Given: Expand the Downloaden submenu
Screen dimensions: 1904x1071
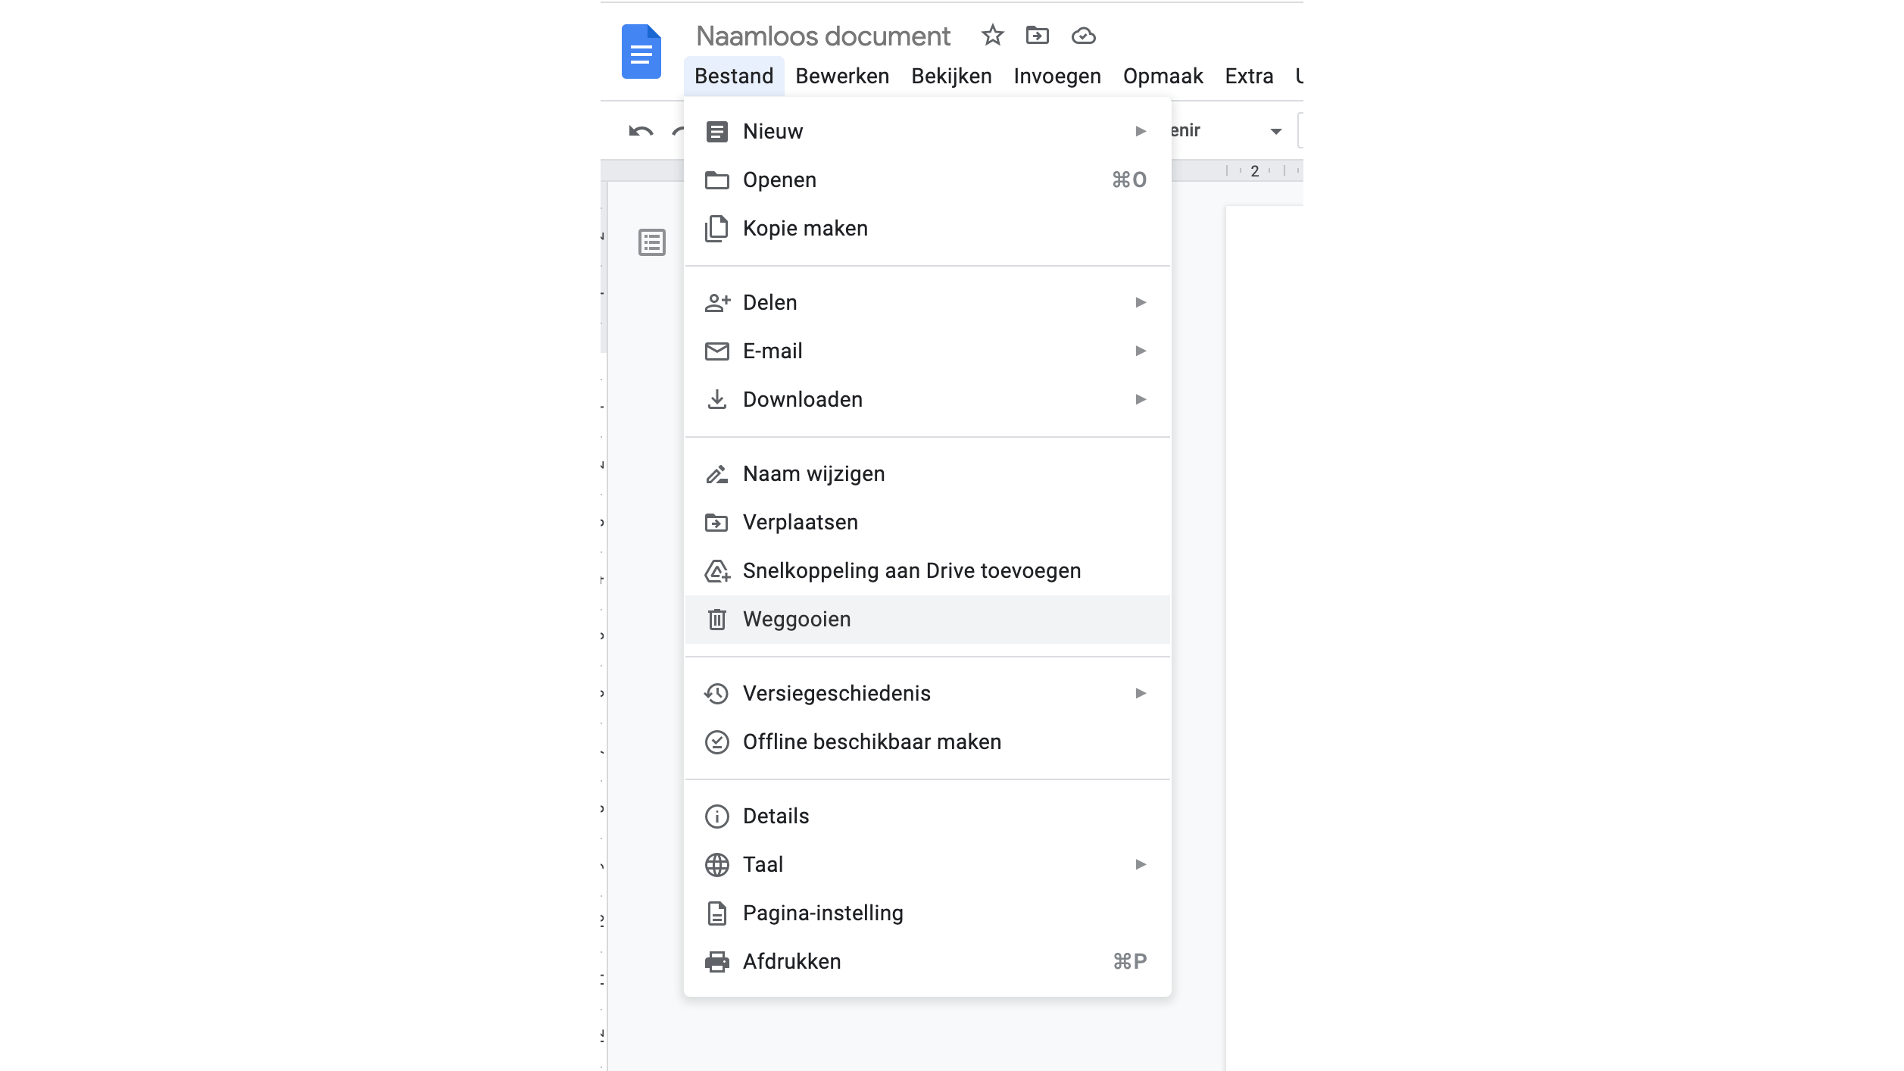Looking at the screenshot, I should tap(1141, 400).
